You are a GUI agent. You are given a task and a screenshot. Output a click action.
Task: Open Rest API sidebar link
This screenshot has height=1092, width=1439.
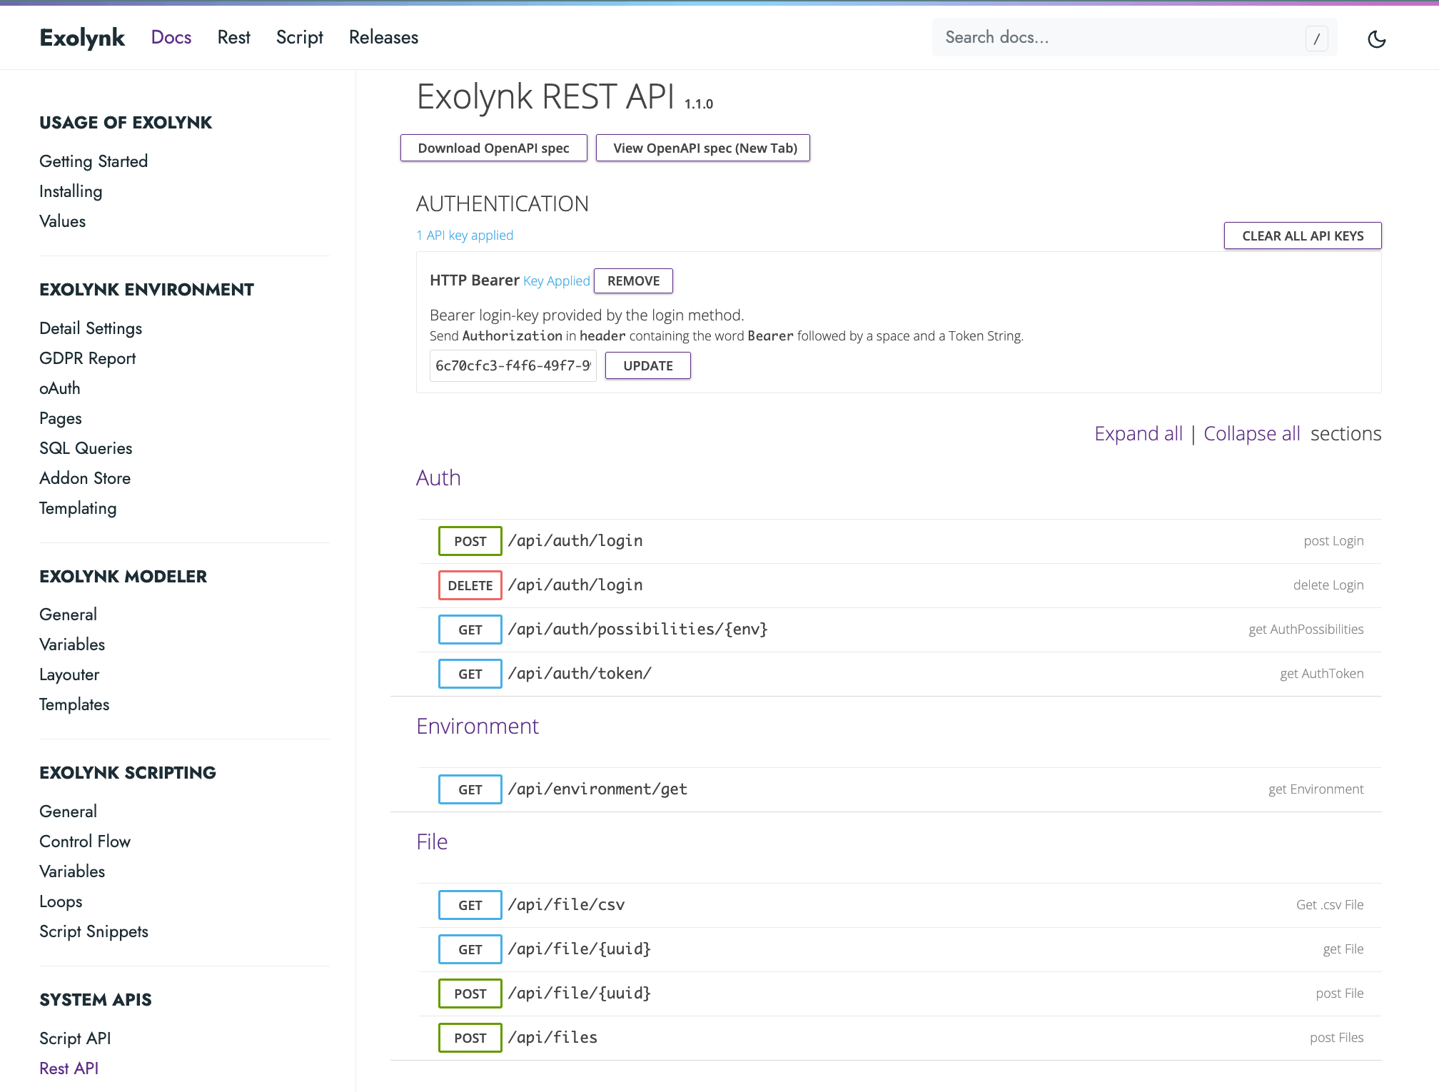69,1068
